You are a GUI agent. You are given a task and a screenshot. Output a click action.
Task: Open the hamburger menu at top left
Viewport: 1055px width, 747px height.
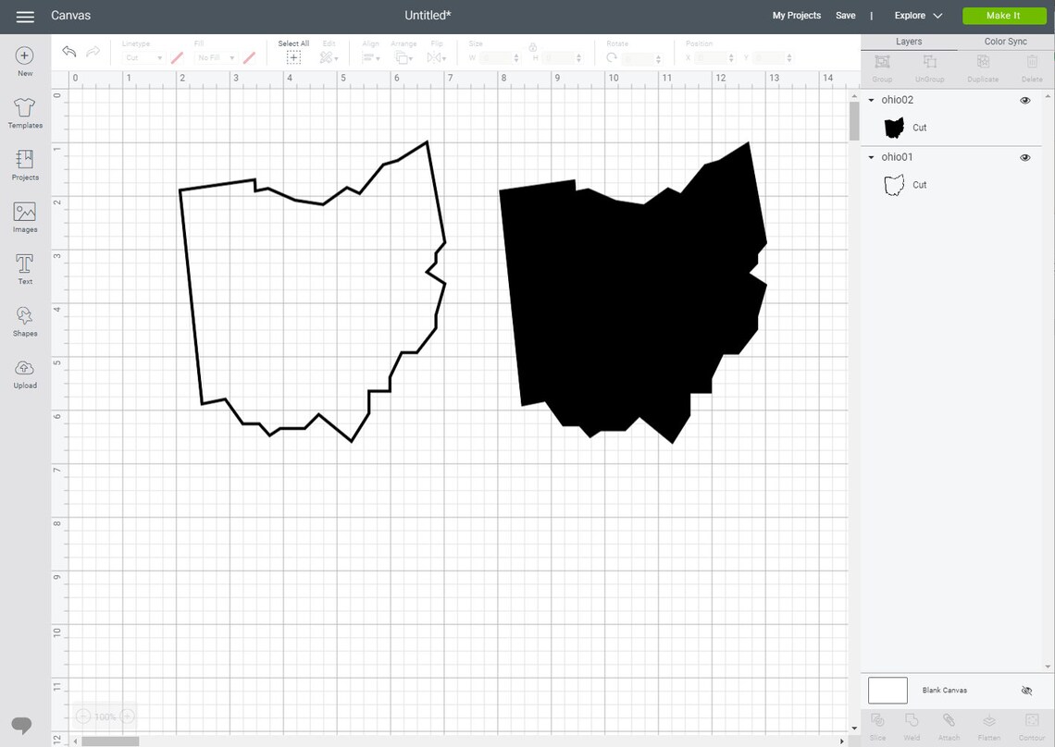[24, 16]
